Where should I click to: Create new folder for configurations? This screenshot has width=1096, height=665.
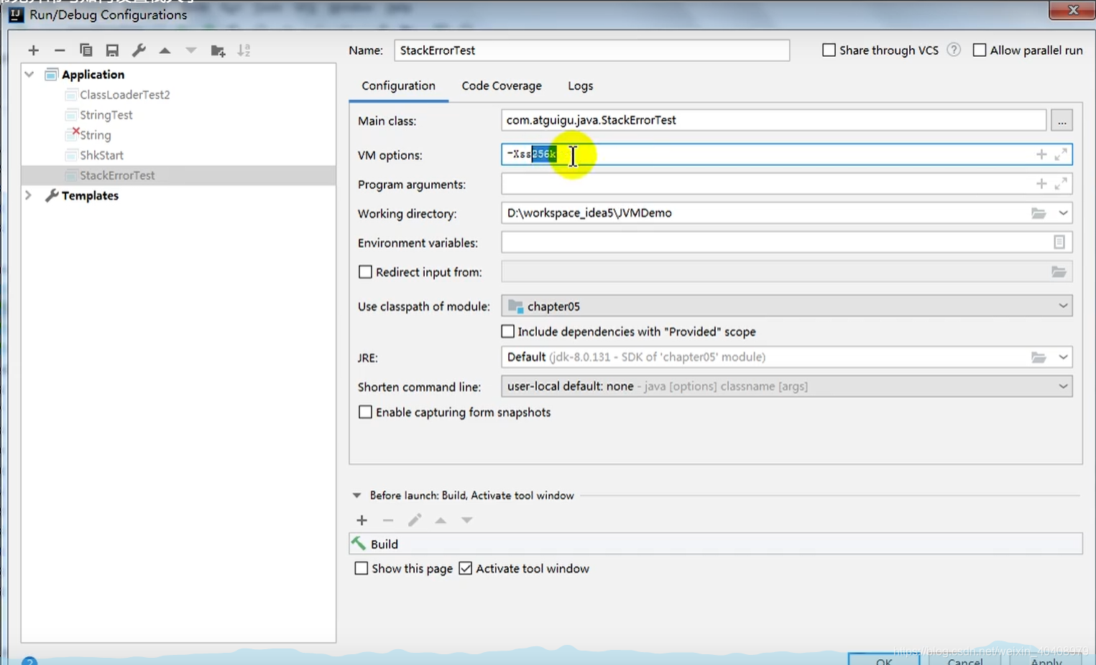218,50
